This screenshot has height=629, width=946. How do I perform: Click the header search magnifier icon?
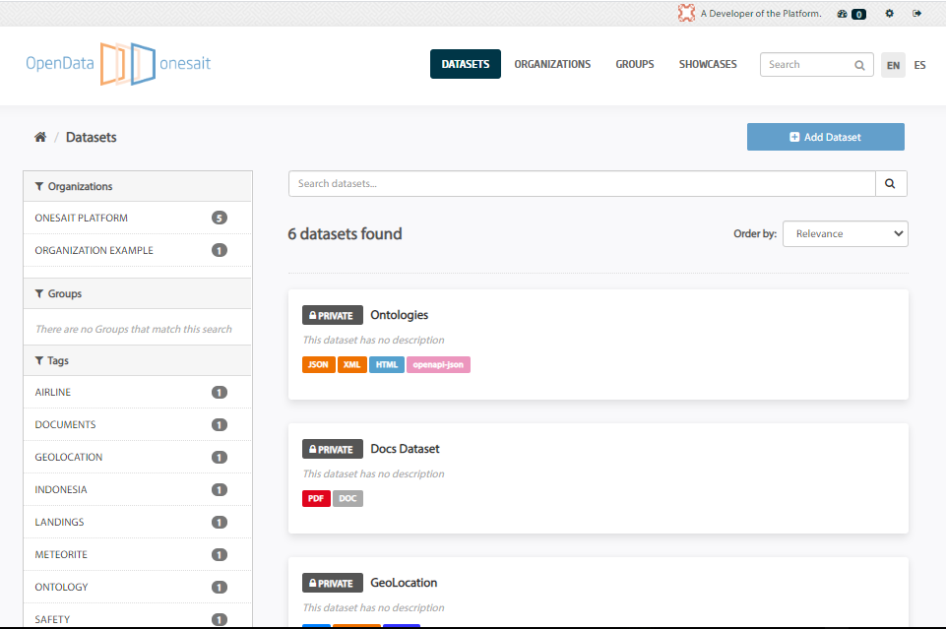[859, 65]
